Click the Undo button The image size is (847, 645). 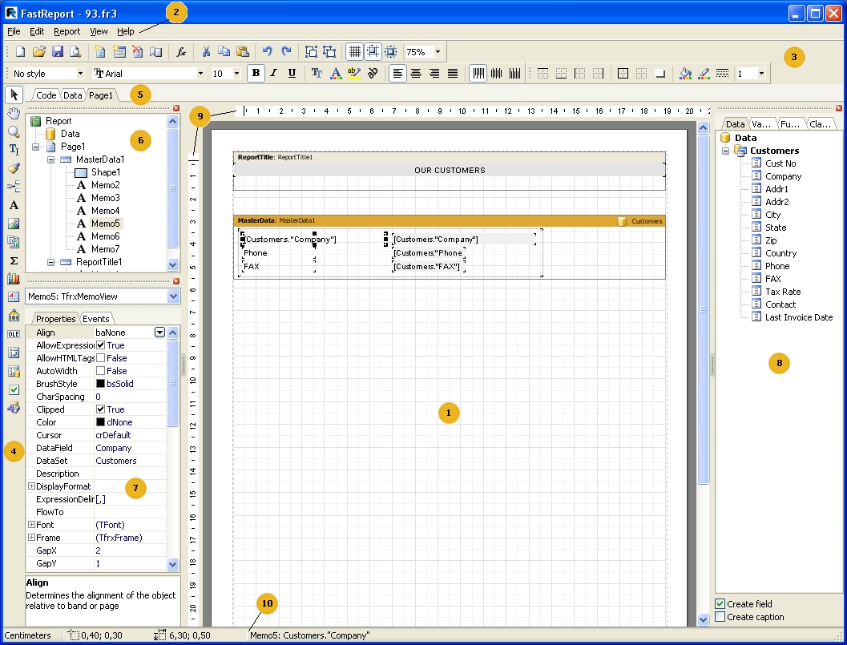(267, 51)
